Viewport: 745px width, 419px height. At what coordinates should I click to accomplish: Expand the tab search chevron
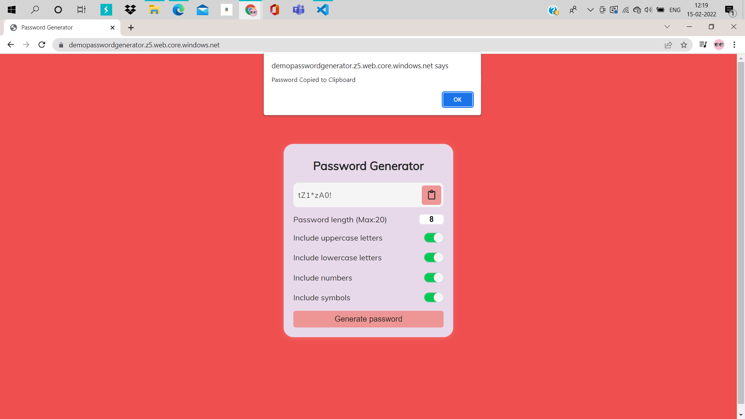click(x=667, y=27)
